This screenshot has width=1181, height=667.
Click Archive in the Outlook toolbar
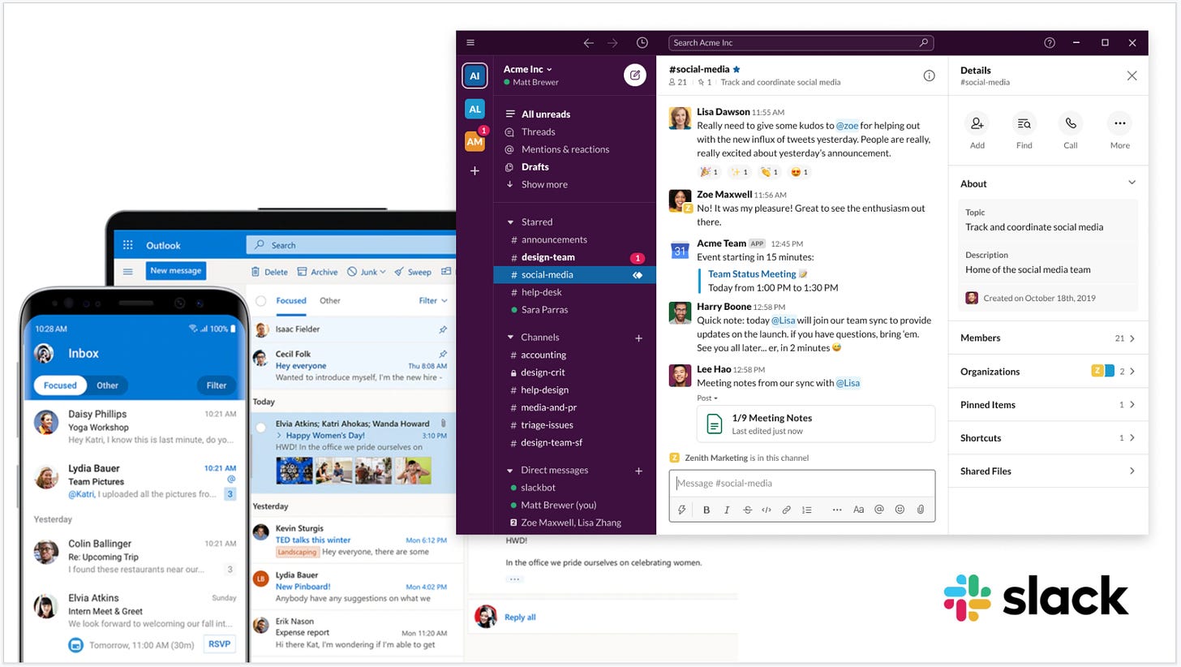pyautogui.click(x=317, y=272)
